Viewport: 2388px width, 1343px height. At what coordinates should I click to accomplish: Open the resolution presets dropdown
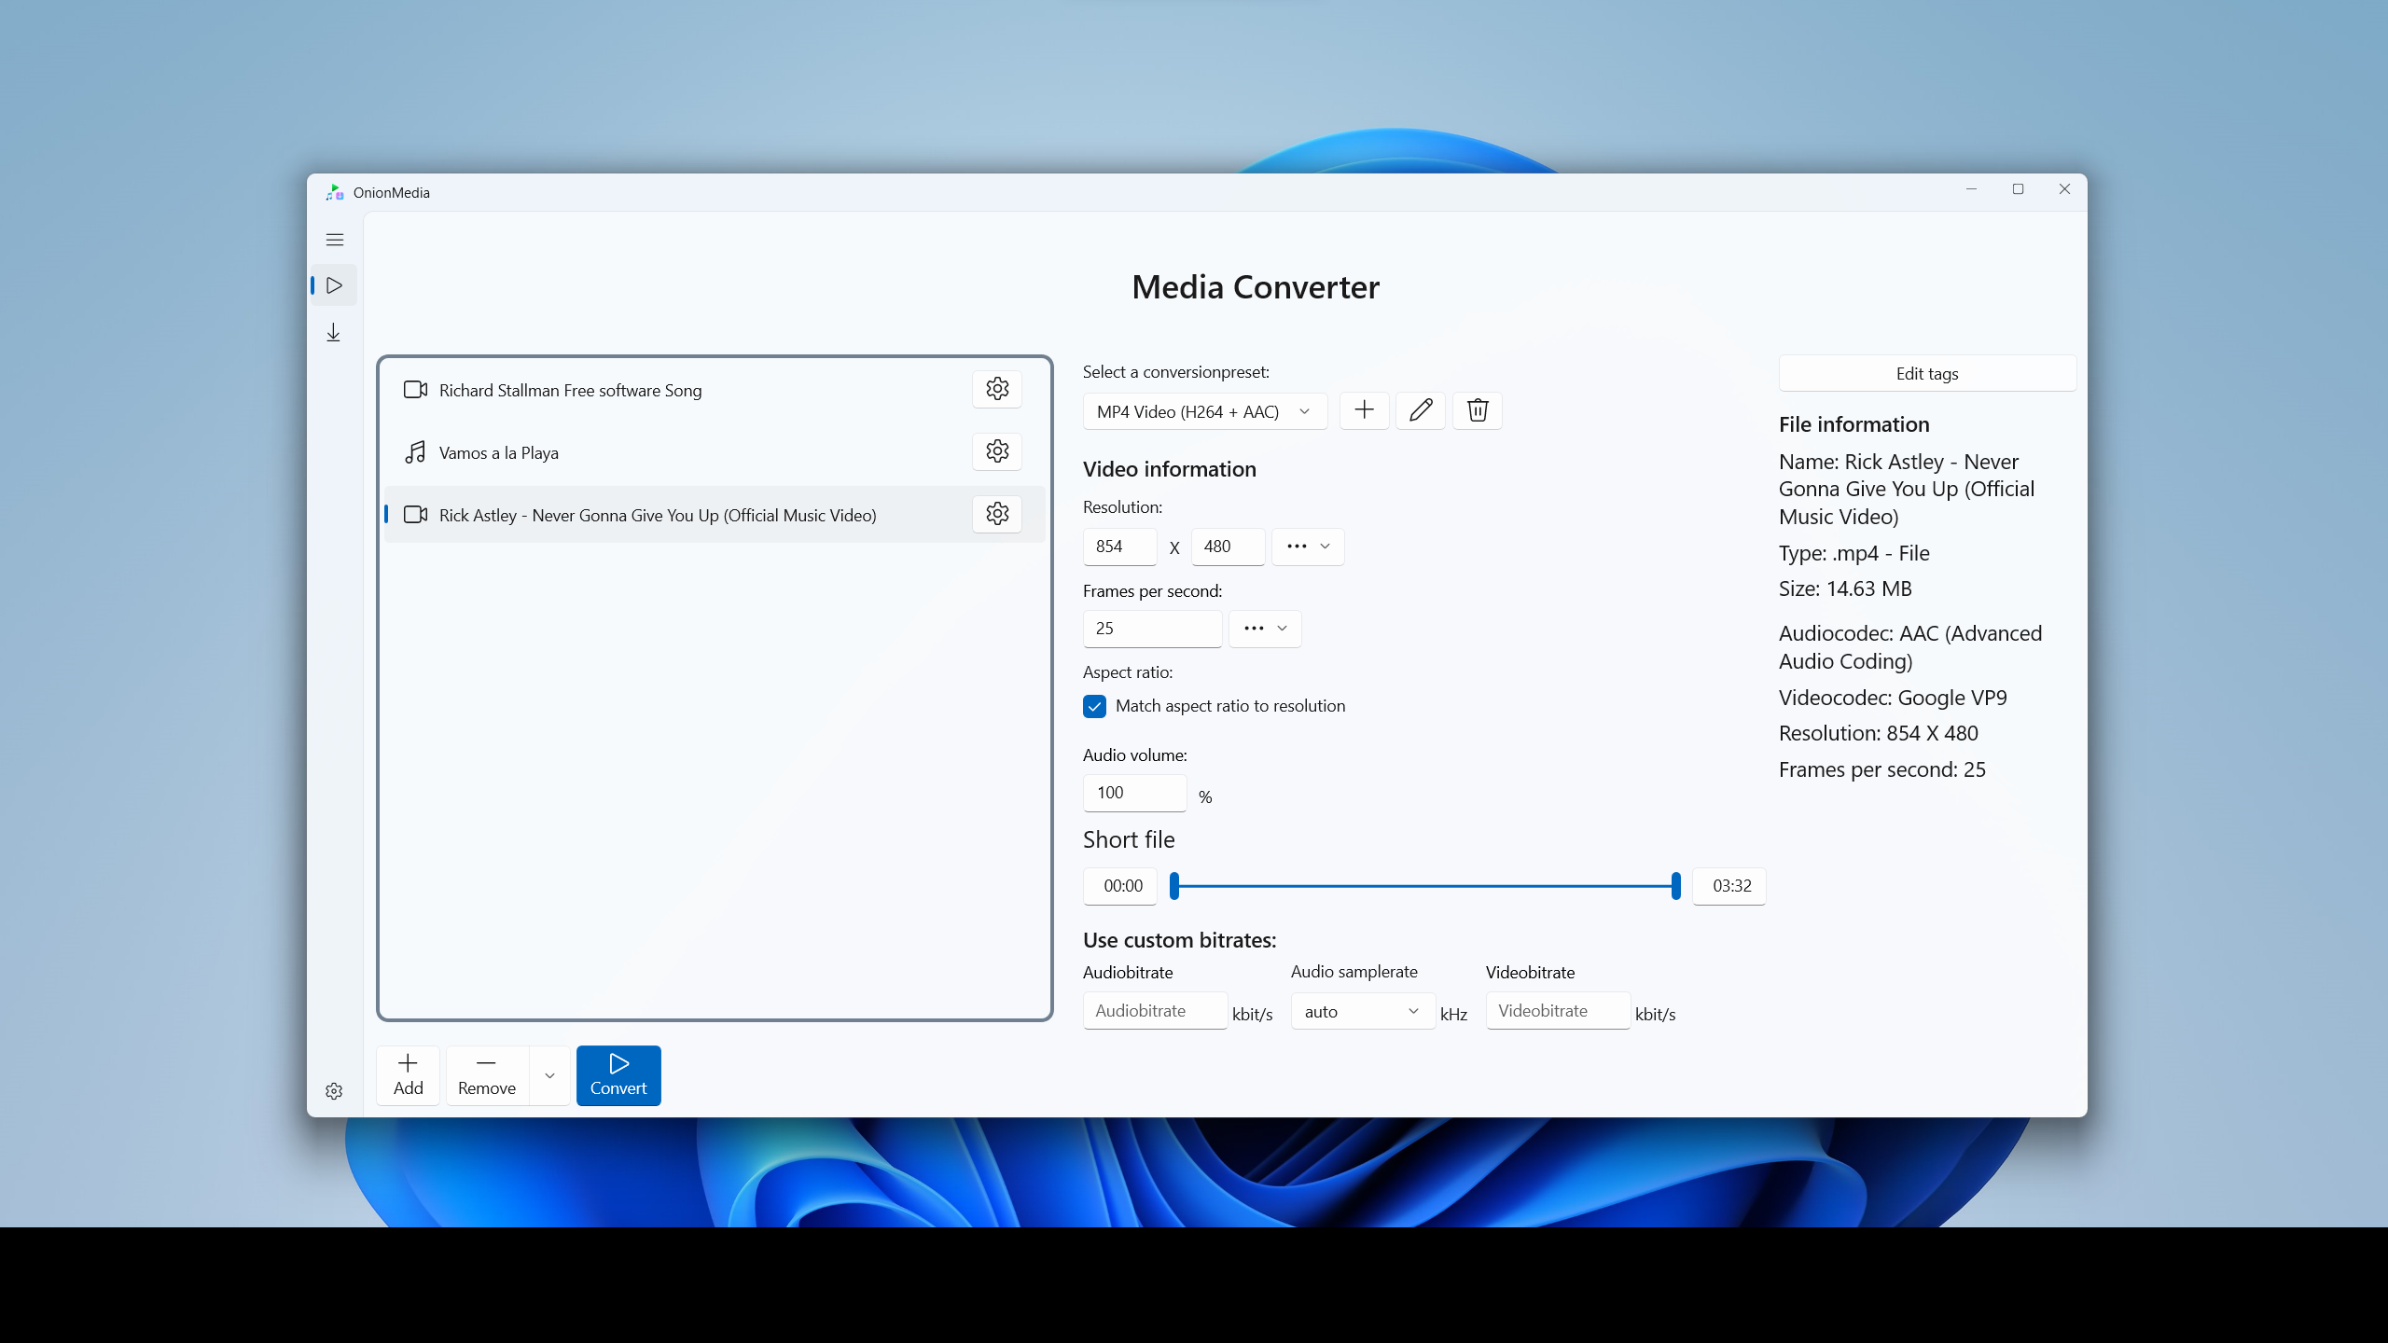click(1308, 547)
